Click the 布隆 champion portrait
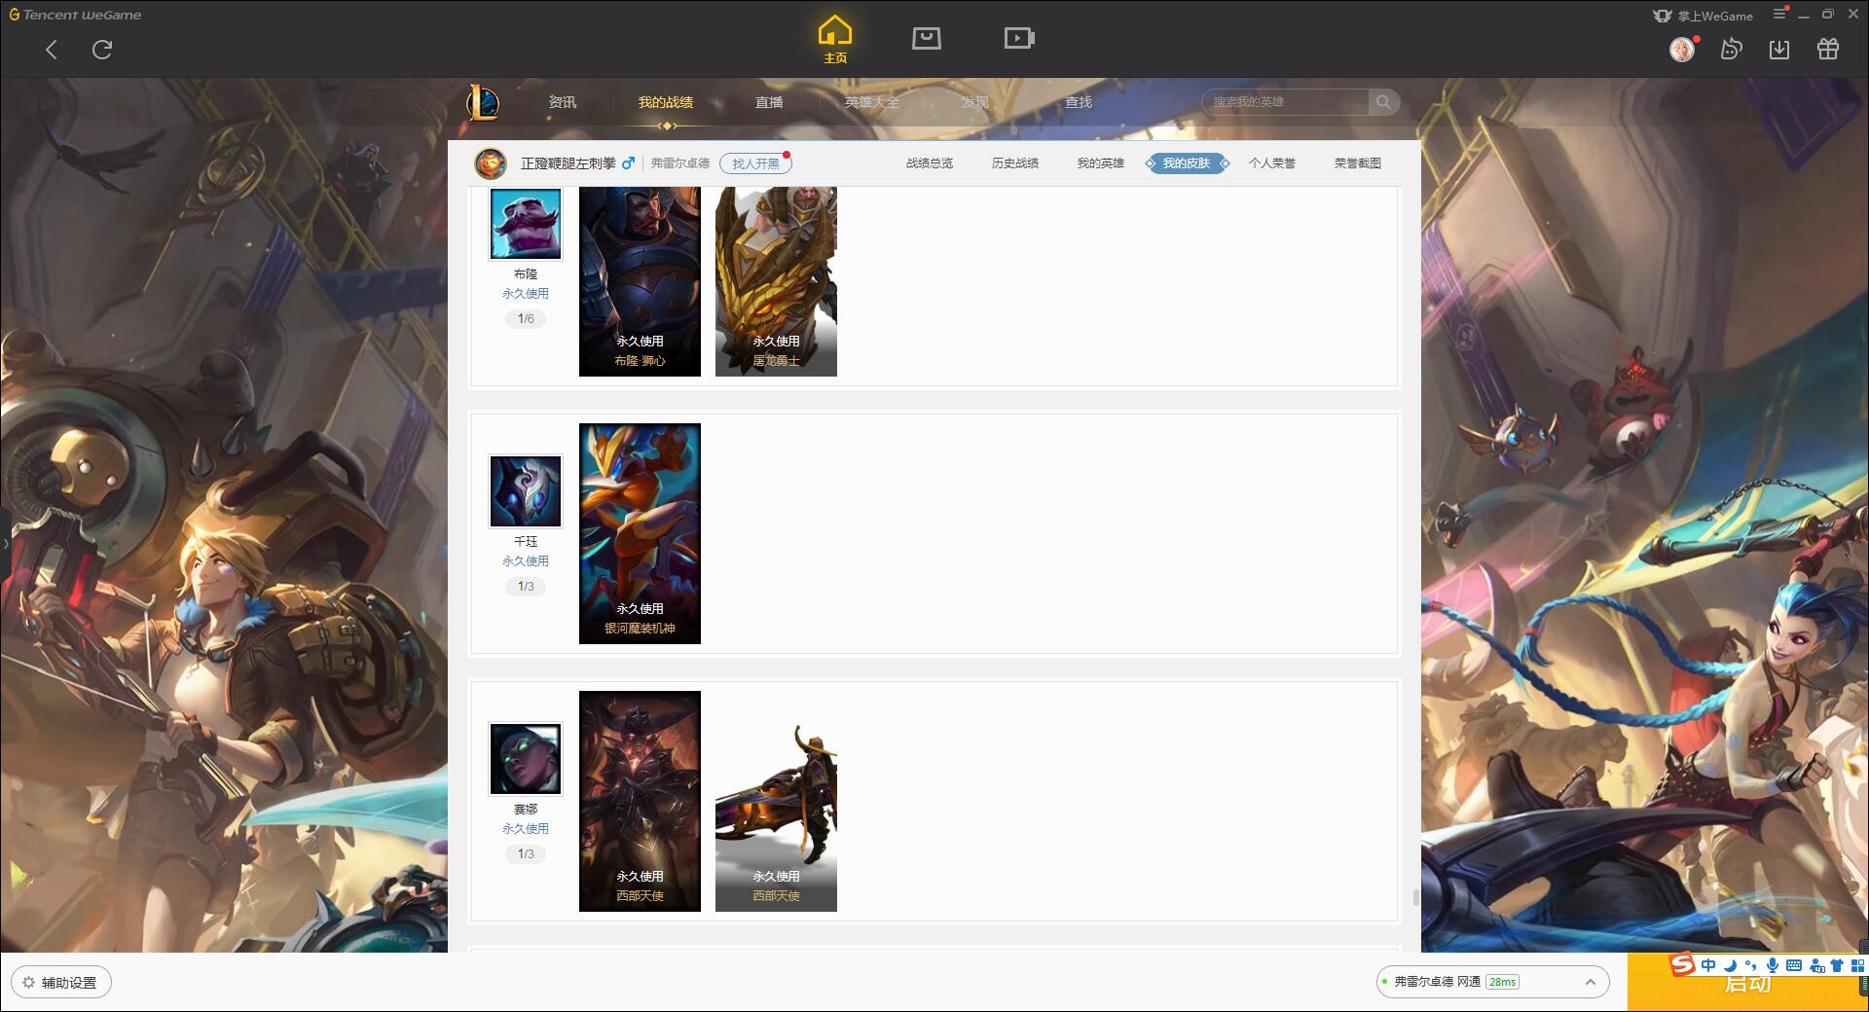The height and width of the screenshot is (1012, 1869). tap(526, 224)
